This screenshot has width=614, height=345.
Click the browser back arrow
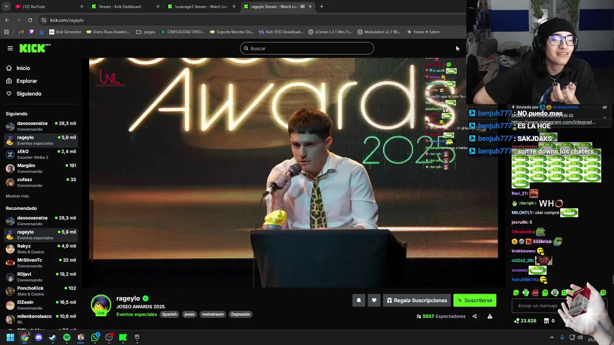[x=7, y=20]
